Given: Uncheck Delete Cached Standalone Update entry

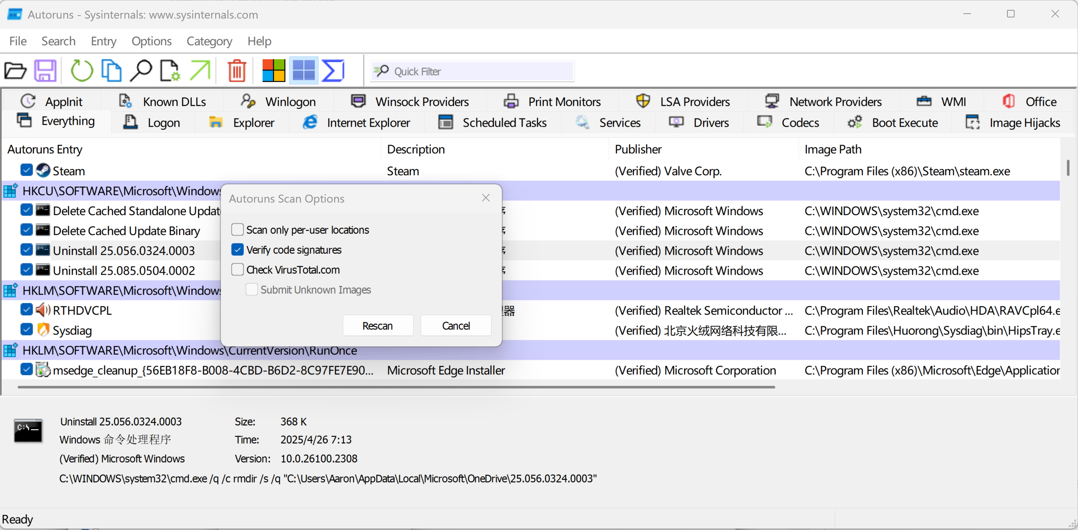Looking at the screenshot, I should (x=26, y=210).
